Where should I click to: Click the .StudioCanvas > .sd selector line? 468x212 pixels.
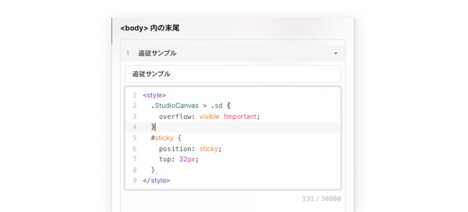[x=191, y=106]
